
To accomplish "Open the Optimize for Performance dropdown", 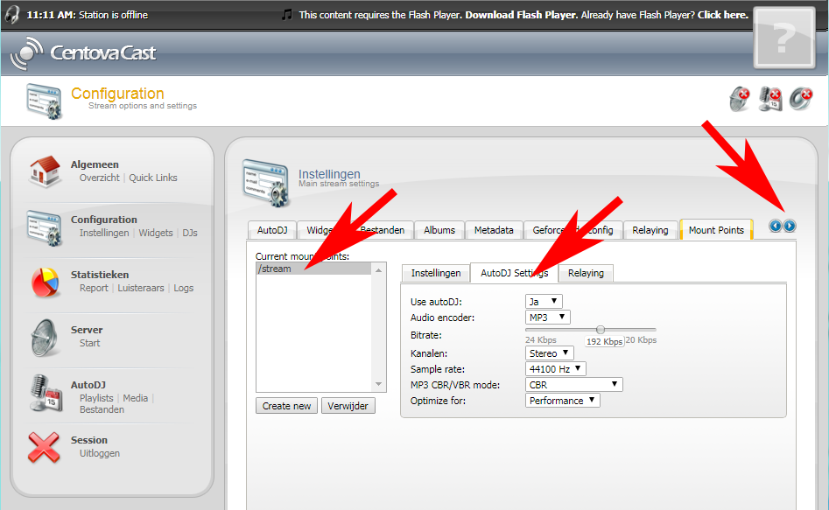I will pos(563,401).
